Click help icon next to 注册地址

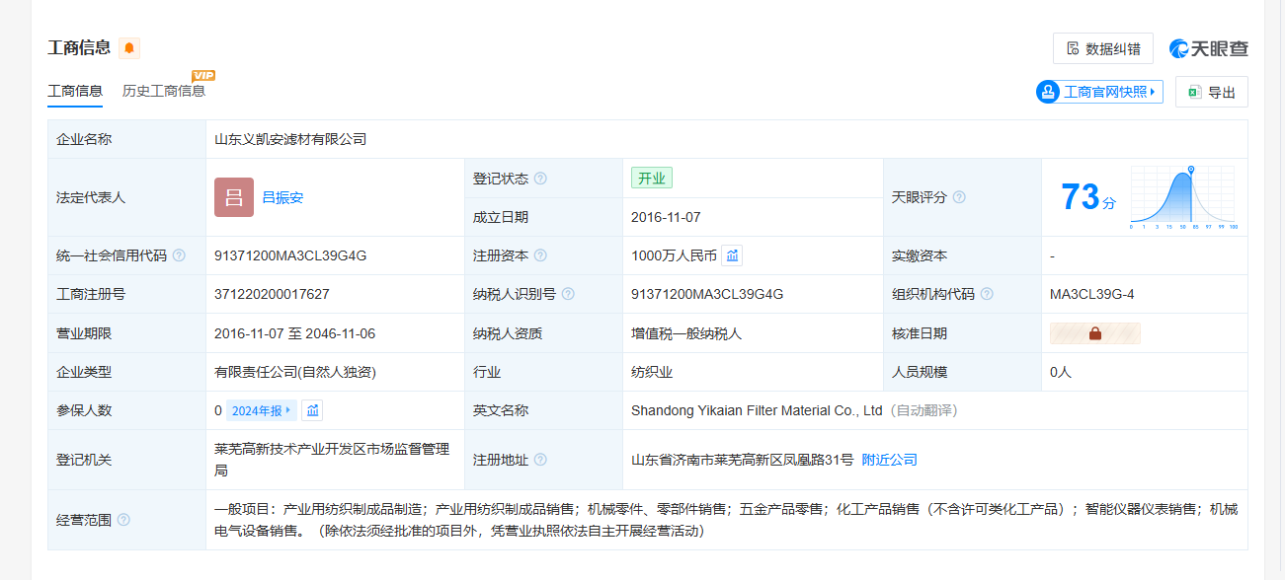pos(540,460)
